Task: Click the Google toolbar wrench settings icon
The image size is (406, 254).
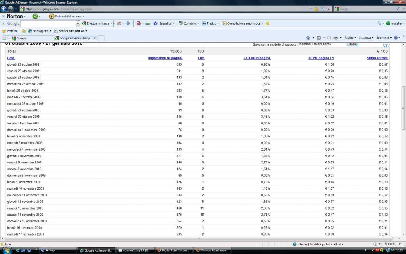Action: click(379, 23)
